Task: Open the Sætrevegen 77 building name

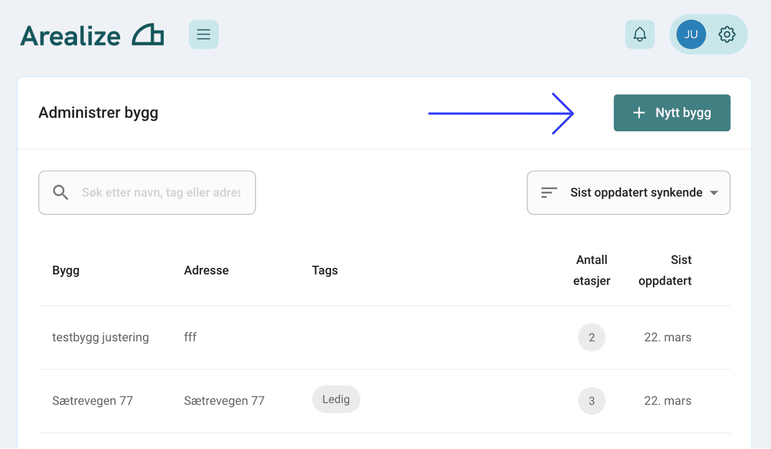Action: pos(92,401)
